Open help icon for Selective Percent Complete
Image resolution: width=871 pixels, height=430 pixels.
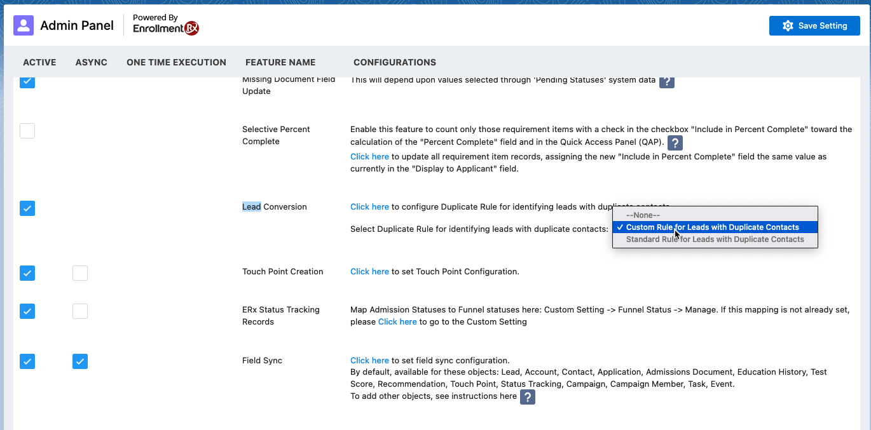tap(675, 142)
